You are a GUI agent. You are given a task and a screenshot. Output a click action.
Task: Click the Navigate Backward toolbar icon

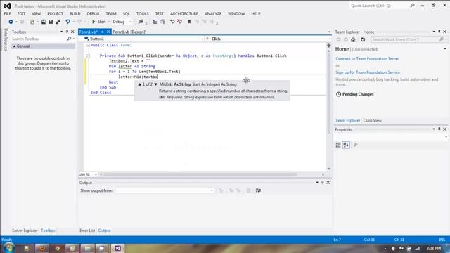point(11,22)
